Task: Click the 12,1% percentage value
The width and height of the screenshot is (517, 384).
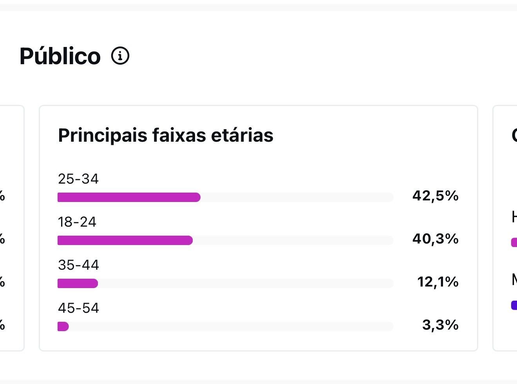Action: pyautogui.click(x=437, y=282)
